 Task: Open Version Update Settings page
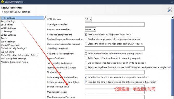click(x=13, y=58)
